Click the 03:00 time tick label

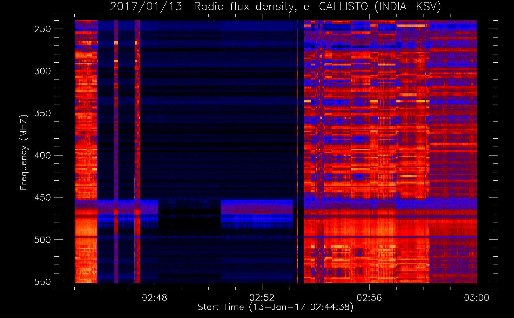477,298
